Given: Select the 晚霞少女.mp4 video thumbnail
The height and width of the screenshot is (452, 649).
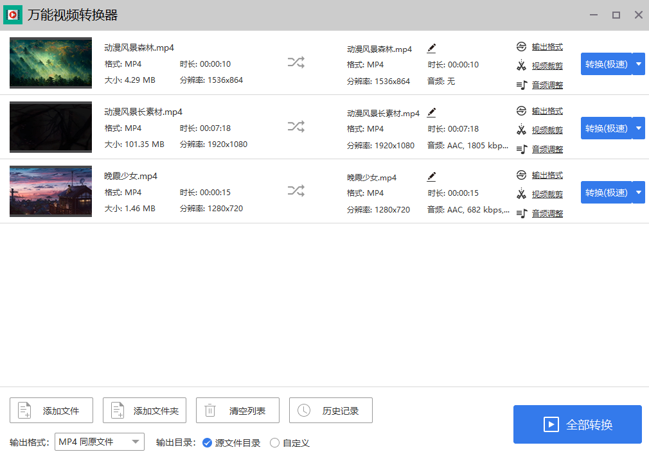Looking at the screenshot, I should pos(51,191).
